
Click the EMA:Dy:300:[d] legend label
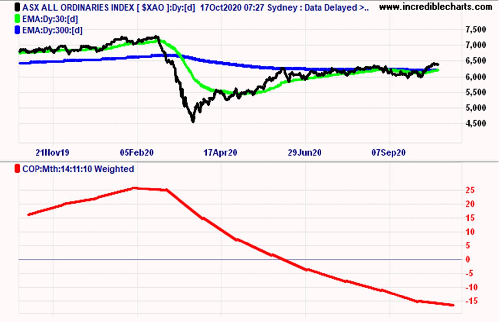52,30
